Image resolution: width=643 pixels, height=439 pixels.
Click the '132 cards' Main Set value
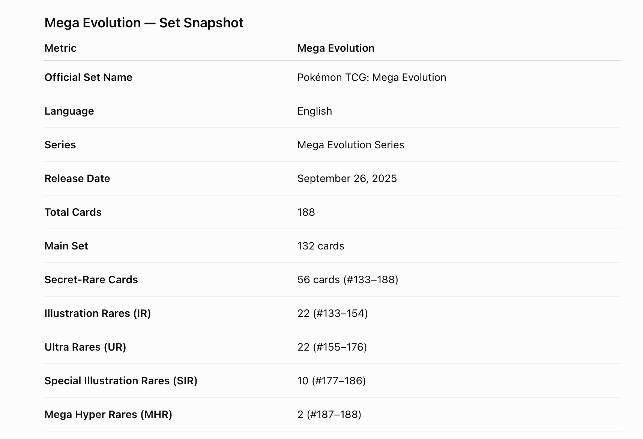[321, 246]
